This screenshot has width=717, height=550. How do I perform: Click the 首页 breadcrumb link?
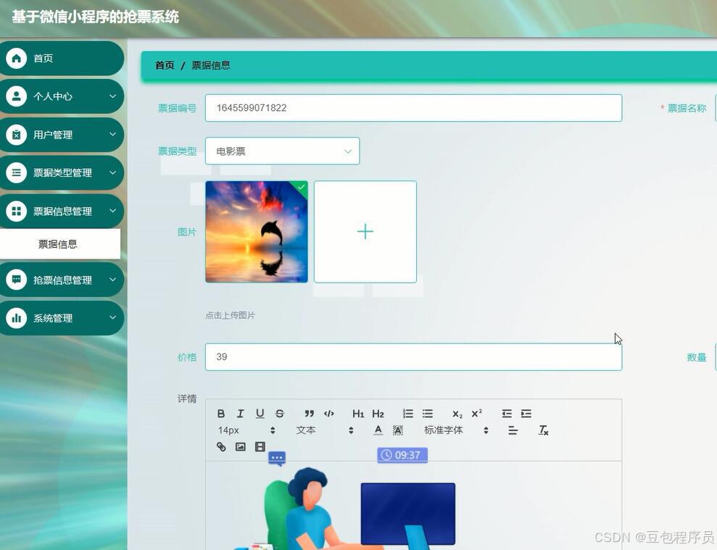[x=164, y=64]
